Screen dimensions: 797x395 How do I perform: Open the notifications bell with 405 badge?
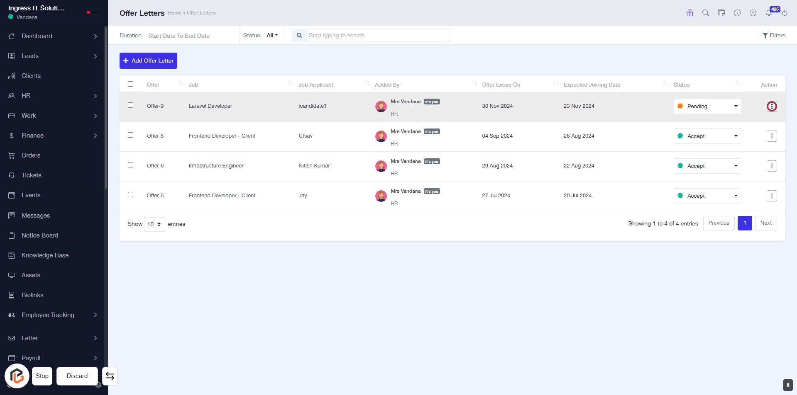[x=769, y=13]
